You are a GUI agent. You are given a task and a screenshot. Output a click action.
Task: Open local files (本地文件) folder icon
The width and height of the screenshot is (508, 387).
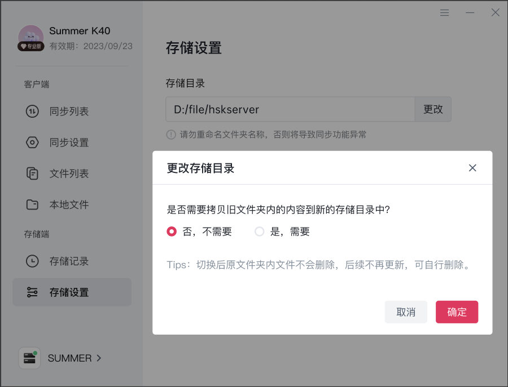(32, 204)
